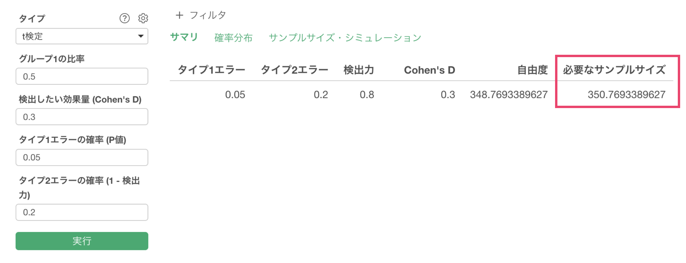Image resolution: width=686 pixels, height=263 pixels.
Task: Click the Cohen's D effect size input
Action: point(82,117)
